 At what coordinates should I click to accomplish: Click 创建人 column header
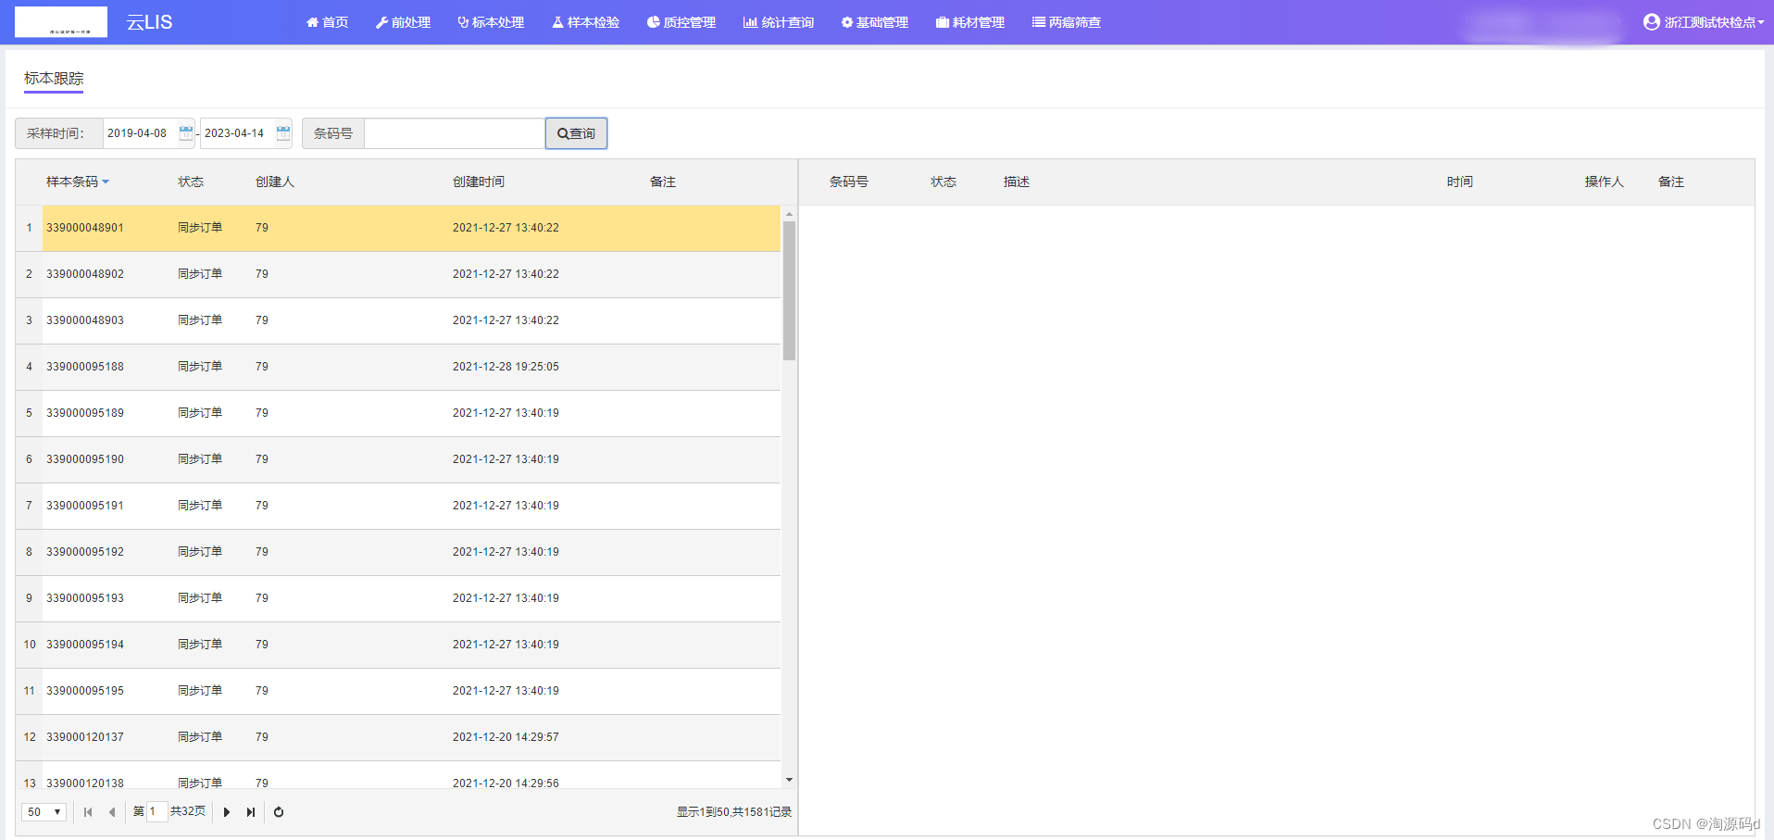[275, 182]
